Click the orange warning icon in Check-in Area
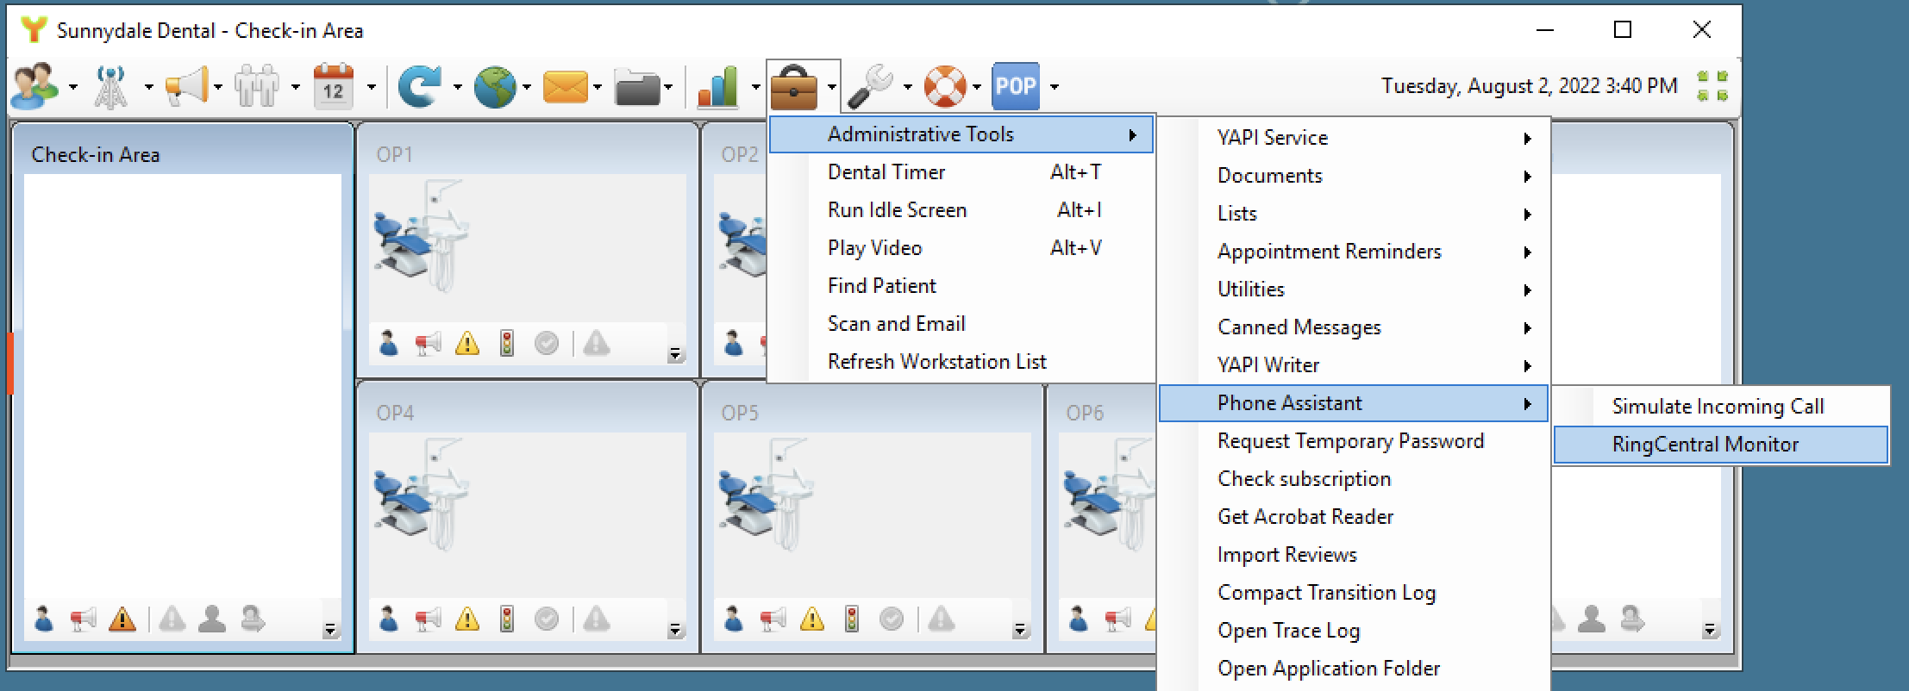 [122, 619]
